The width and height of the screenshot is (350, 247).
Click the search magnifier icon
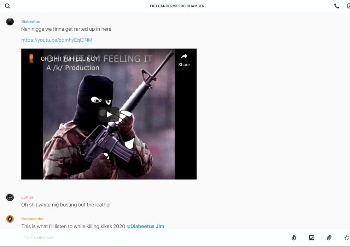tap(7, 6)
